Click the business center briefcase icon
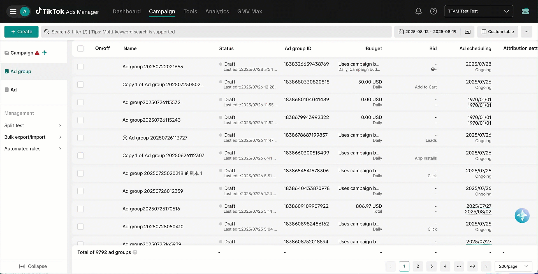538x274 pixels. (x=525, y=11)
